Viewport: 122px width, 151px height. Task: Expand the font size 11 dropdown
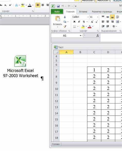98,17
